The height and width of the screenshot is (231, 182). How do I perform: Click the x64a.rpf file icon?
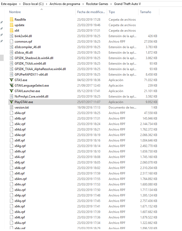click(11, 113)
